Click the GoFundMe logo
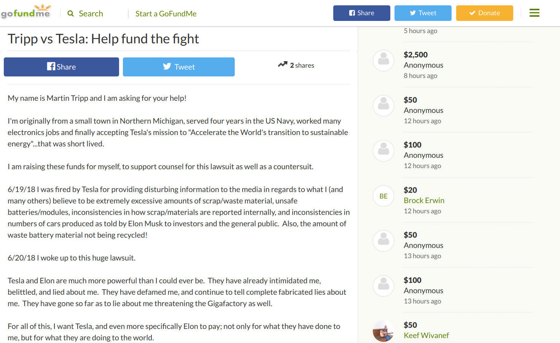The height and width of the screenshot is (343, 560). pyautogui.click(x=25, y=12)
